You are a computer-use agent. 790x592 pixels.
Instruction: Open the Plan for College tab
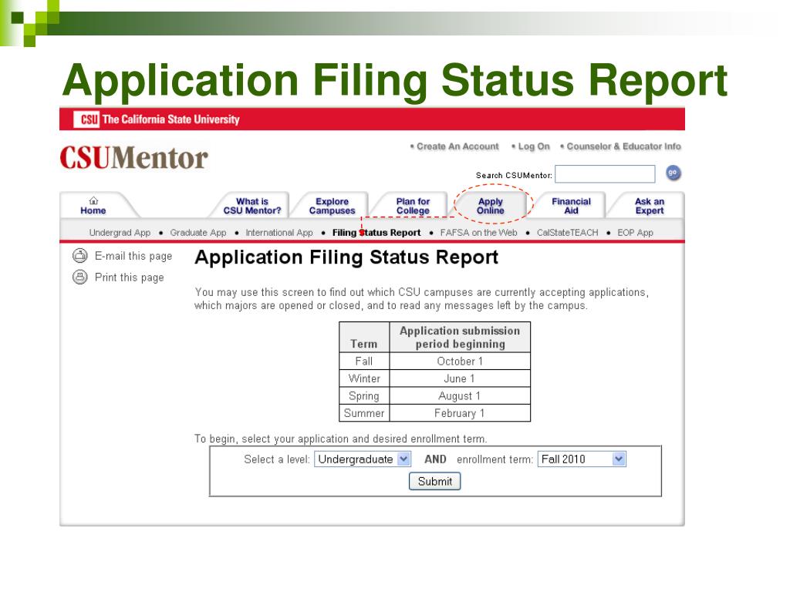(x=413, y=206)
